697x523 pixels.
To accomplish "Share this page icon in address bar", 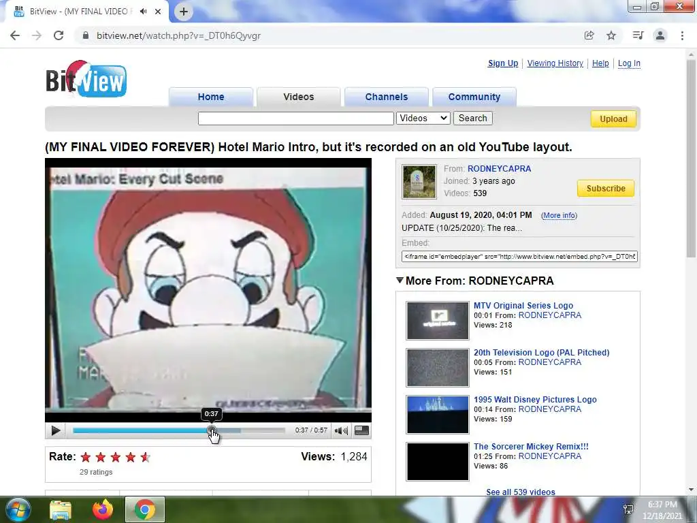I will [x=589, y=35].
